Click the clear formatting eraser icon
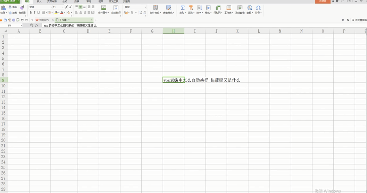367x193 pixels. tap(68, 12)
